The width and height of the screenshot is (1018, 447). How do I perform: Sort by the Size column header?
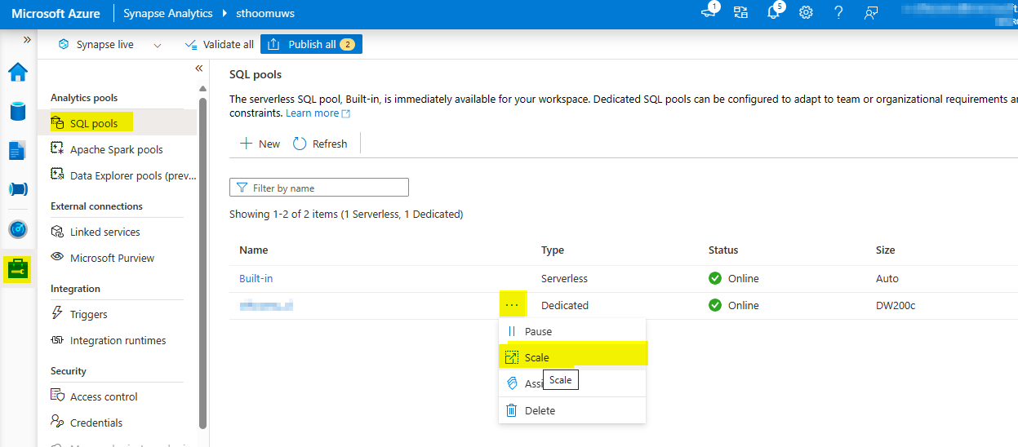click(x=886, y=250)
